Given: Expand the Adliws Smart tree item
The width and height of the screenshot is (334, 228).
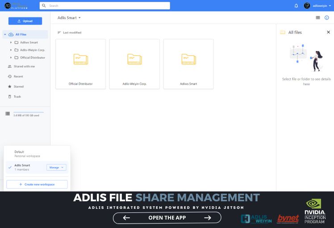Looking at the screenshot, I should (x=11, y=42).
